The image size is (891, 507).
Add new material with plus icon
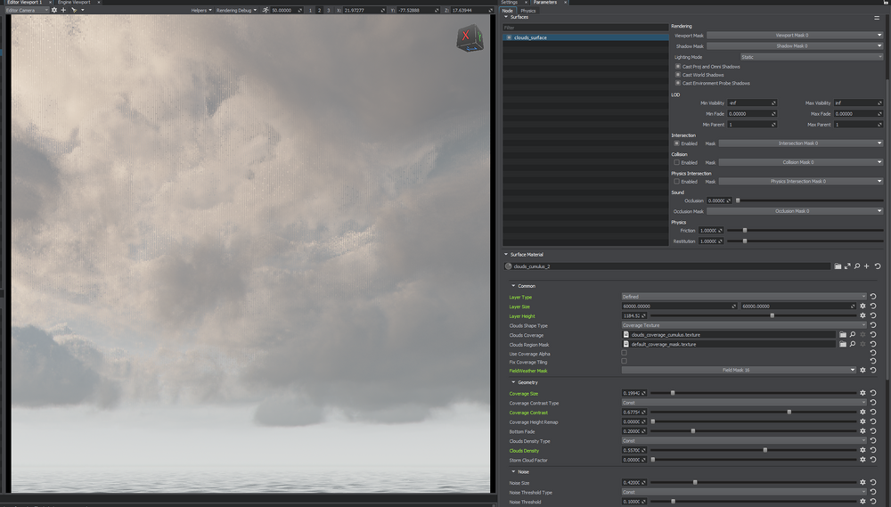pos(867,266)
